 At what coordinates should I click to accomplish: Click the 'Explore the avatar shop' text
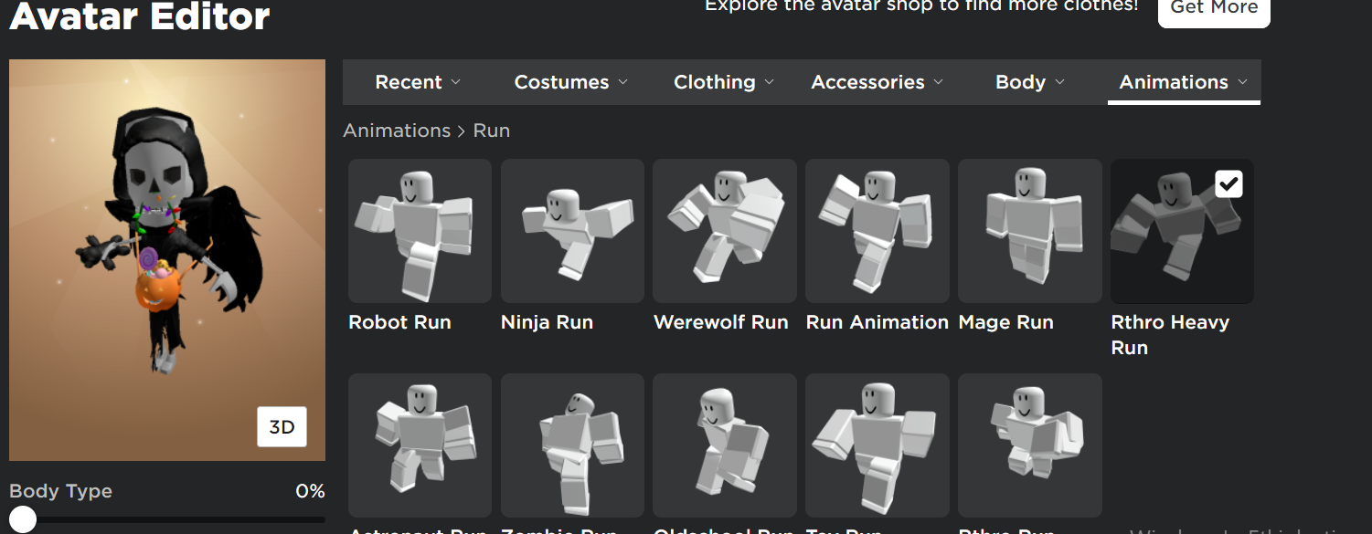point(921,6)
